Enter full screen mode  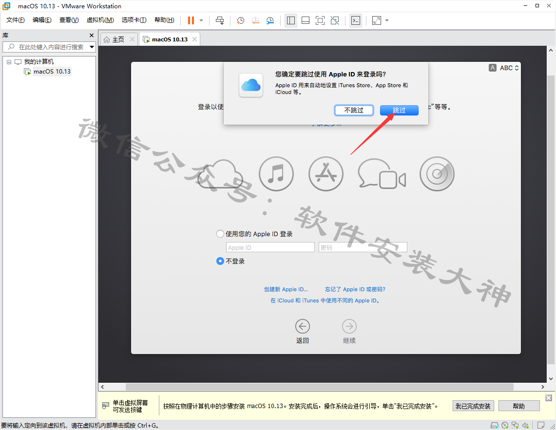(320, 20)
